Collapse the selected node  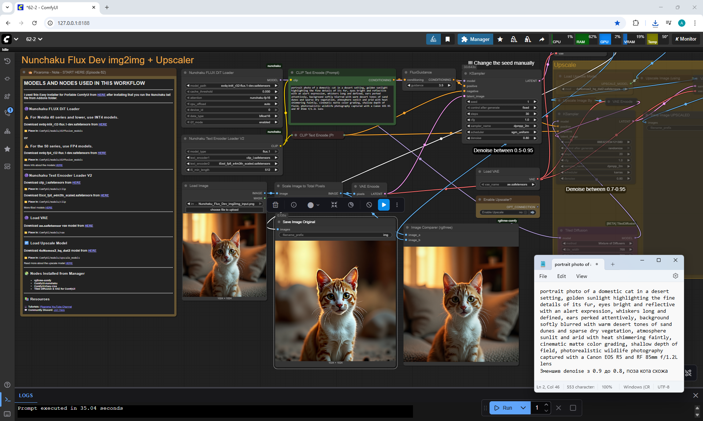click(334, 205)
